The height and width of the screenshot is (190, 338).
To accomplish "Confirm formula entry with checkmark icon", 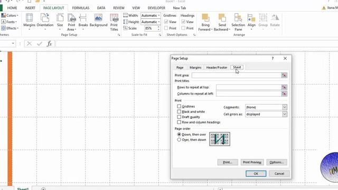I will click(40, 44).
